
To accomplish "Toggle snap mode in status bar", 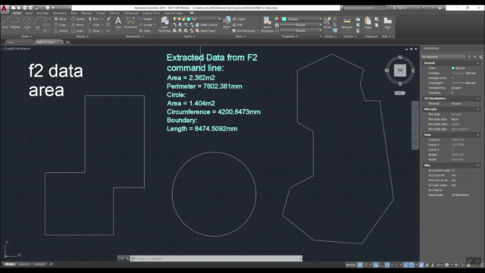I will [x=366, y=265].
